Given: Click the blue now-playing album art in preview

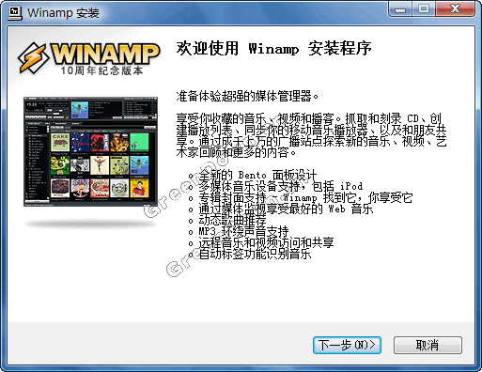Looking at the screenshot, I should pos(80,110).
